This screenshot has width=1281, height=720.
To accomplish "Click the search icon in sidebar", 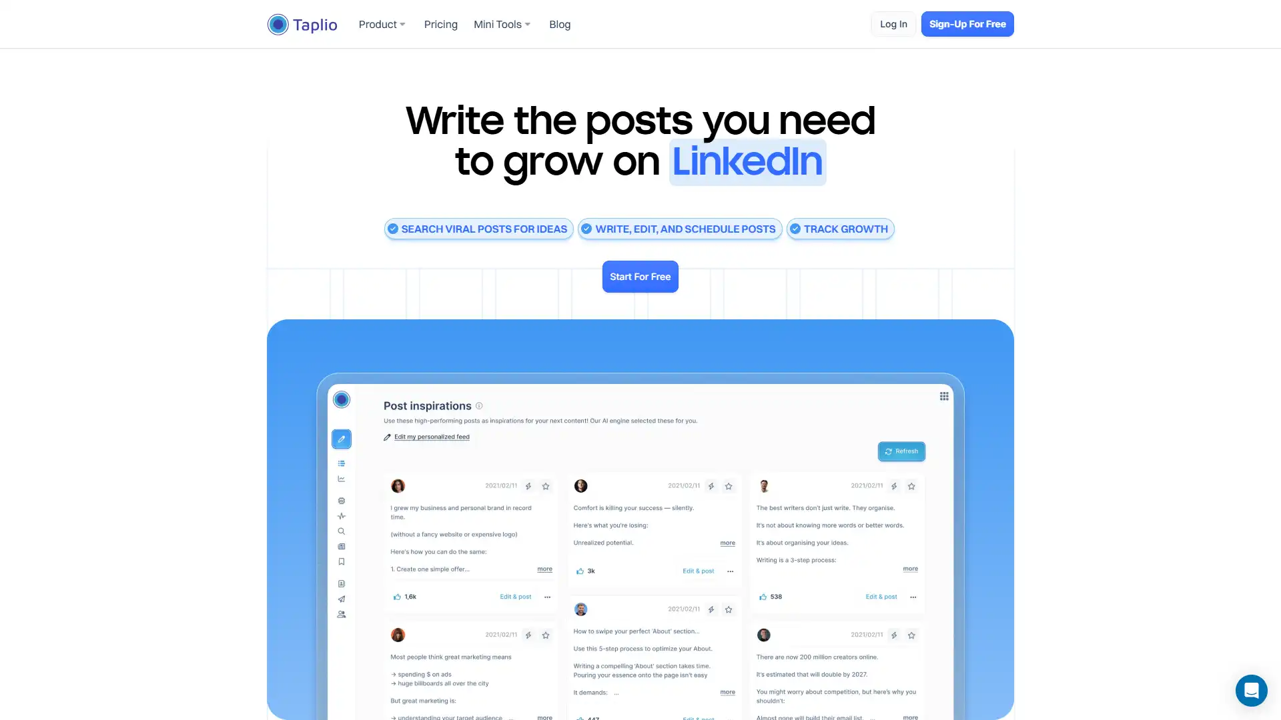I will pyautogui.click(x=342, y=531).
